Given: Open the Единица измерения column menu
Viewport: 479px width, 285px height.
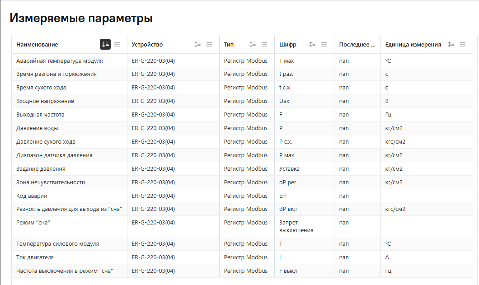Looking at the screenshot, I should click(x=462, y=44).
